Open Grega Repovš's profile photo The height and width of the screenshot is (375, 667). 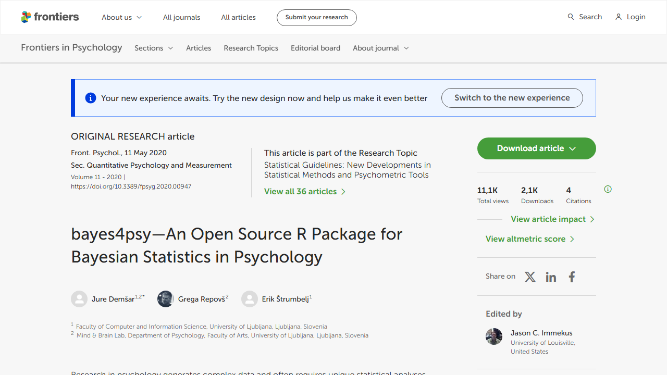(166, 299)
